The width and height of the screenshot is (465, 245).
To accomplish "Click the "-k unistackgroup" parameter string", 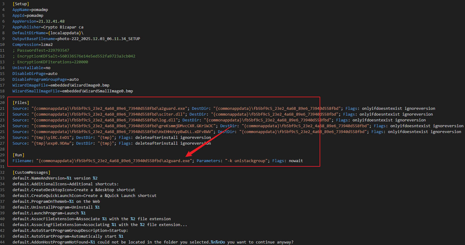I will click(x=246, y=161).
